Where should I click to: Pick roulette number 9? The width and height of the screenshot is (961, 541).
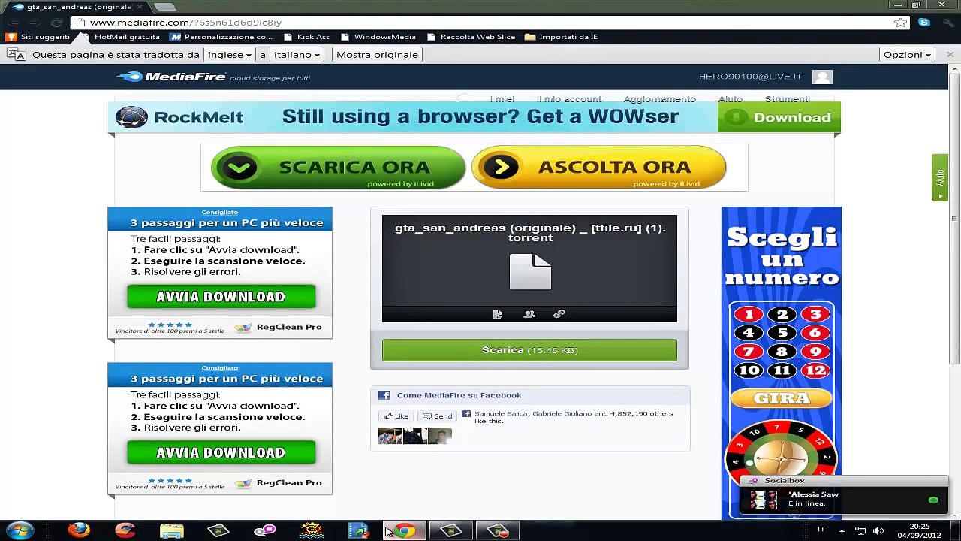[815, 352]
